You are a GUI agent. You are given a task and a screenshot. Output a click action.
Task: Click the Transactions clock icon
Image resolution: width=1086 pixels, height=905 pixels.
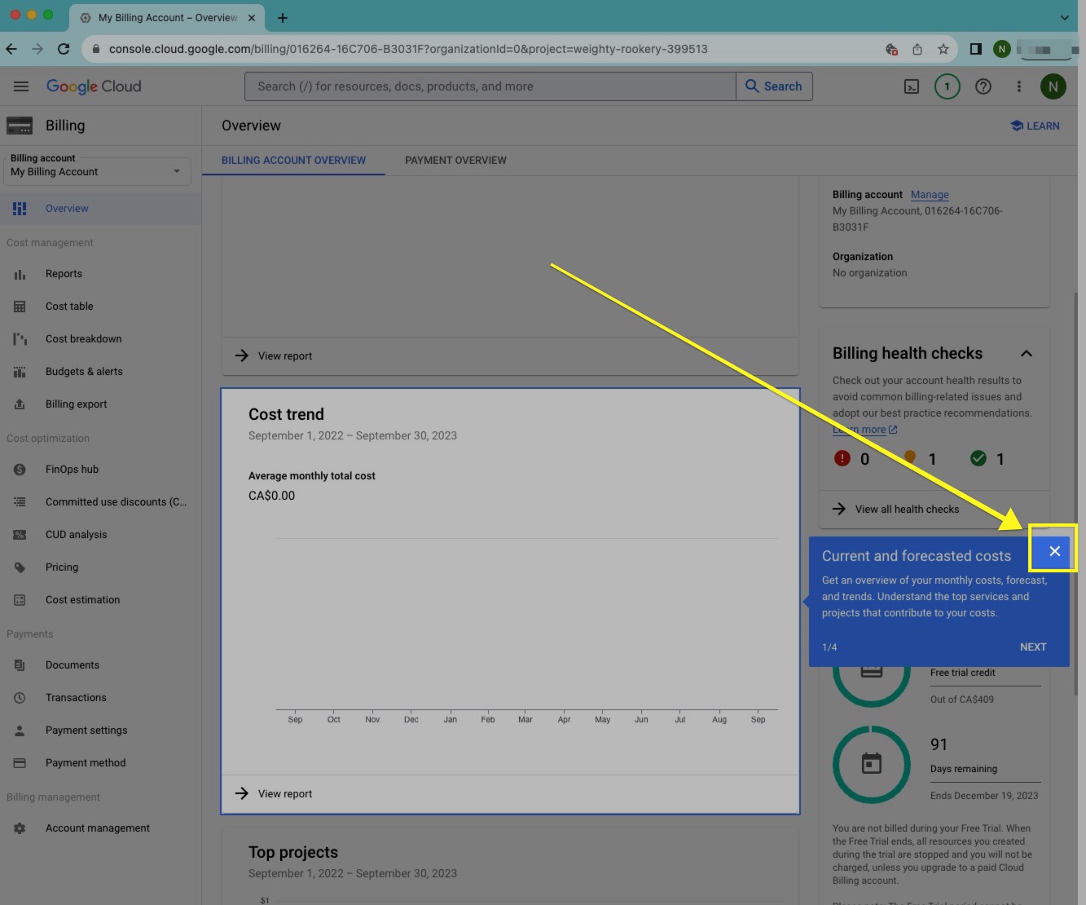pyautogui.click(x=20, y=698)
